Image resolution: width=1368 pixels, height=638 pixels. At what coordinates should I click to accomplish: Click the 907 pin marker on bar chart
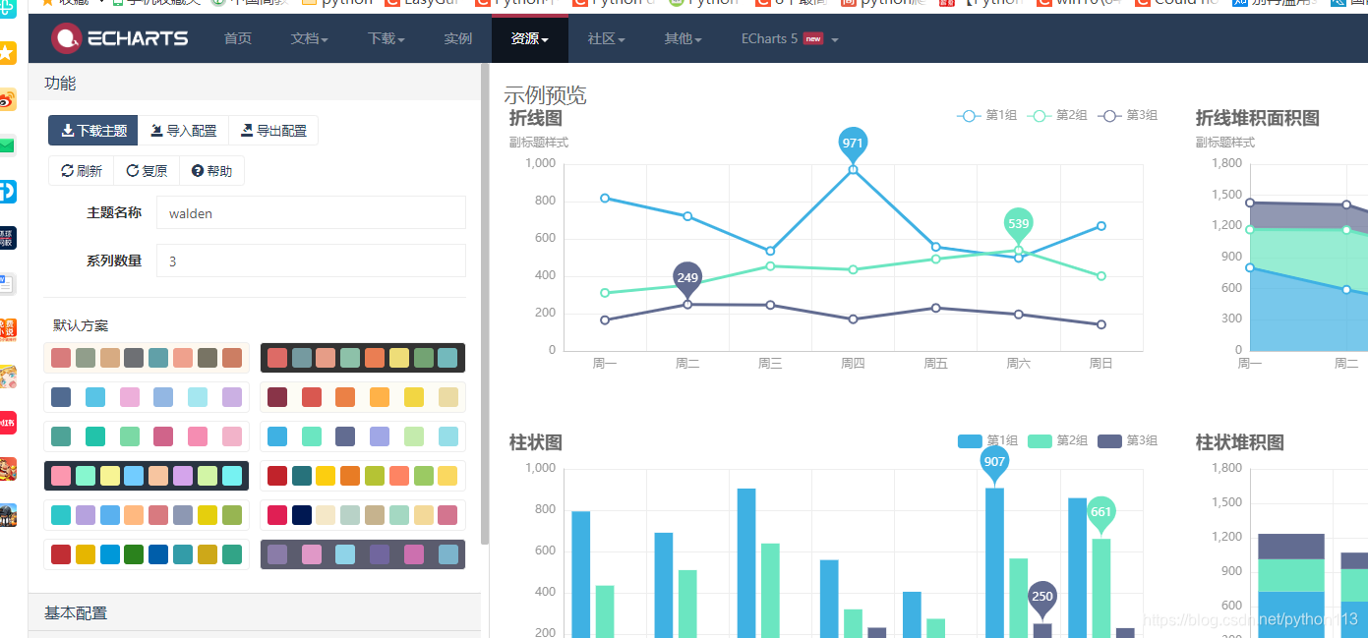point(994,463)
